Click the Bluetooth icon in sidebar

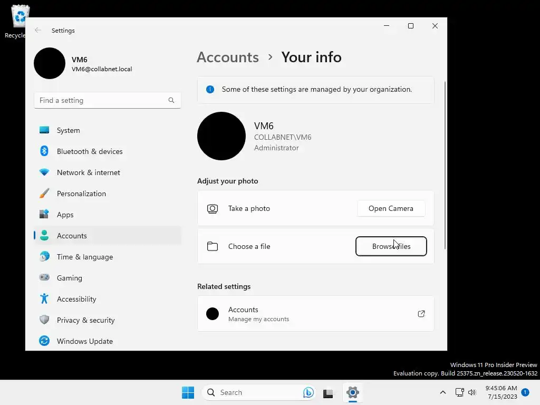[x=44, y=151]
